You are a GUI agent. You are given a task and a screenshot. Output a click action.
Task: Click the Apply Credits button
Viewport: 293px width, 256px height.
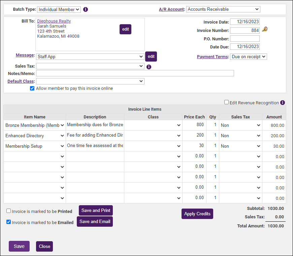pyautogui.click(x=197, y=214)
